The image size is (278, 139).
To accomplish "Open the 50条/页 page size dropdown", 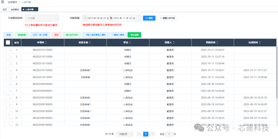I will pyautogui.click(x=125, y=134).
